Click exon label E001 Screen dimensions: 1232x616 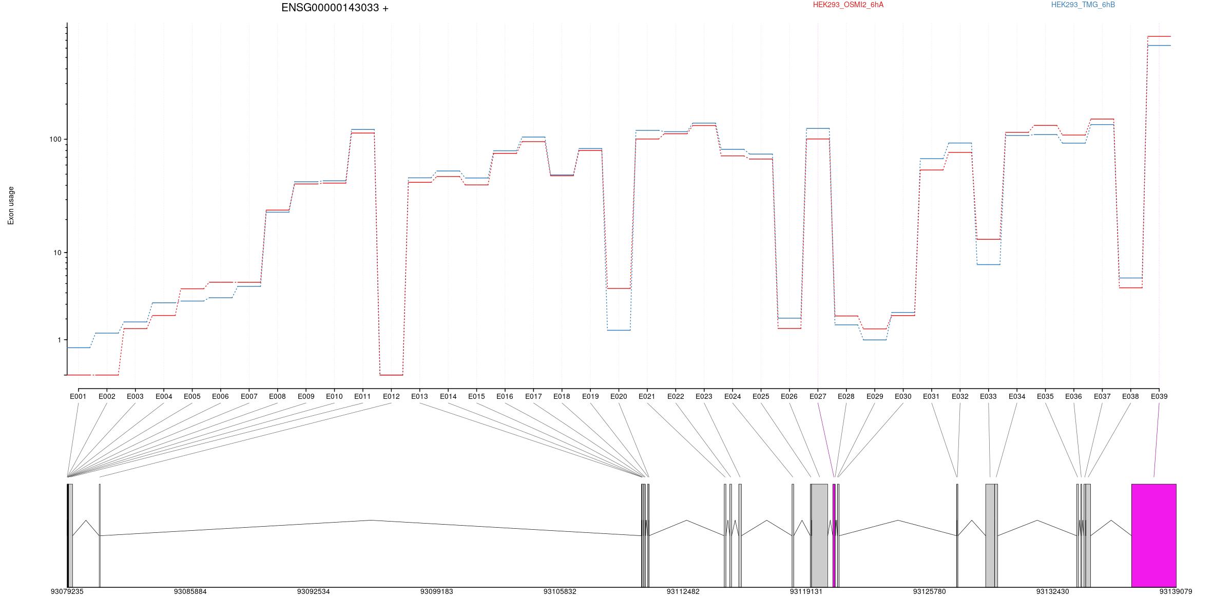point(78,396)
